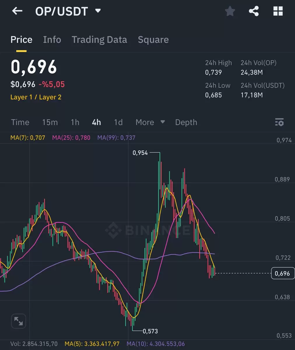This screenshot has width=295, height=350.
Task: Open the four-square grid menu icon
Action: (278, 11)
